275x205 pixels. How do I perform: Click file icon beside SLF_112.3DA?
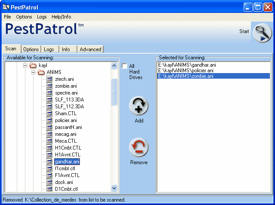click(x=49, y=107)
